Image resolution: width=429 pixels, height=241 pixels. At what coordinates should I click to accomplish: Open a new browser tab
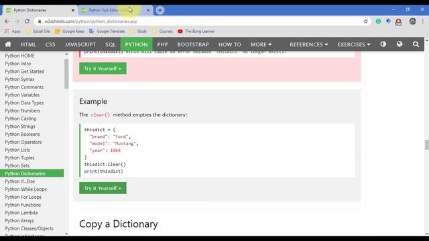(x=160, y=11)
